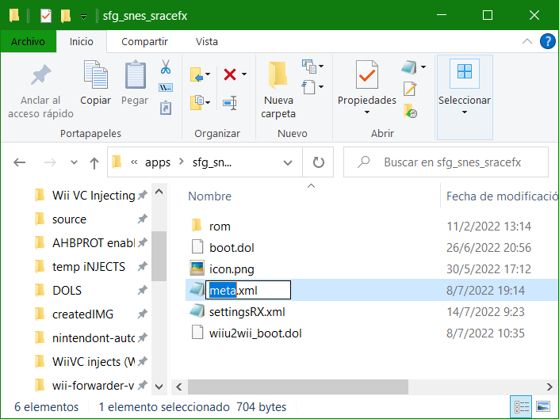Expand the Delete options dropdown arrow

(244, 74)
